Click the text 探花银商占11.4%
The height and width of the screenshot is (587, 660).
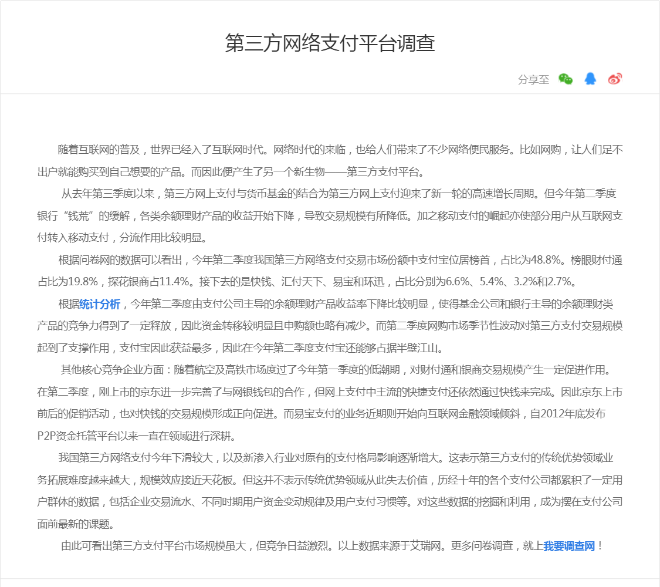[x=148, y=282]
